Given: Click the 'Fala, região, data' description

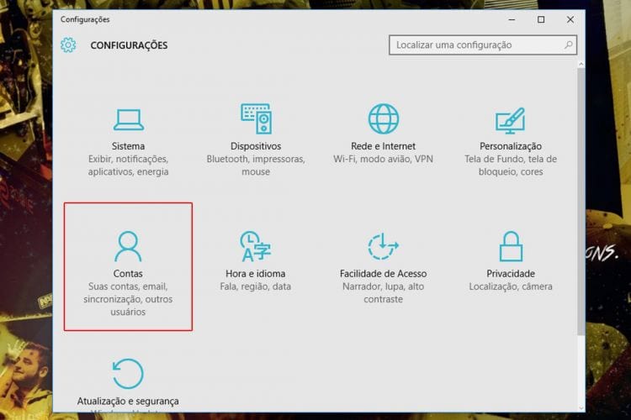Looking at the screenshot, I should [256, 286].
